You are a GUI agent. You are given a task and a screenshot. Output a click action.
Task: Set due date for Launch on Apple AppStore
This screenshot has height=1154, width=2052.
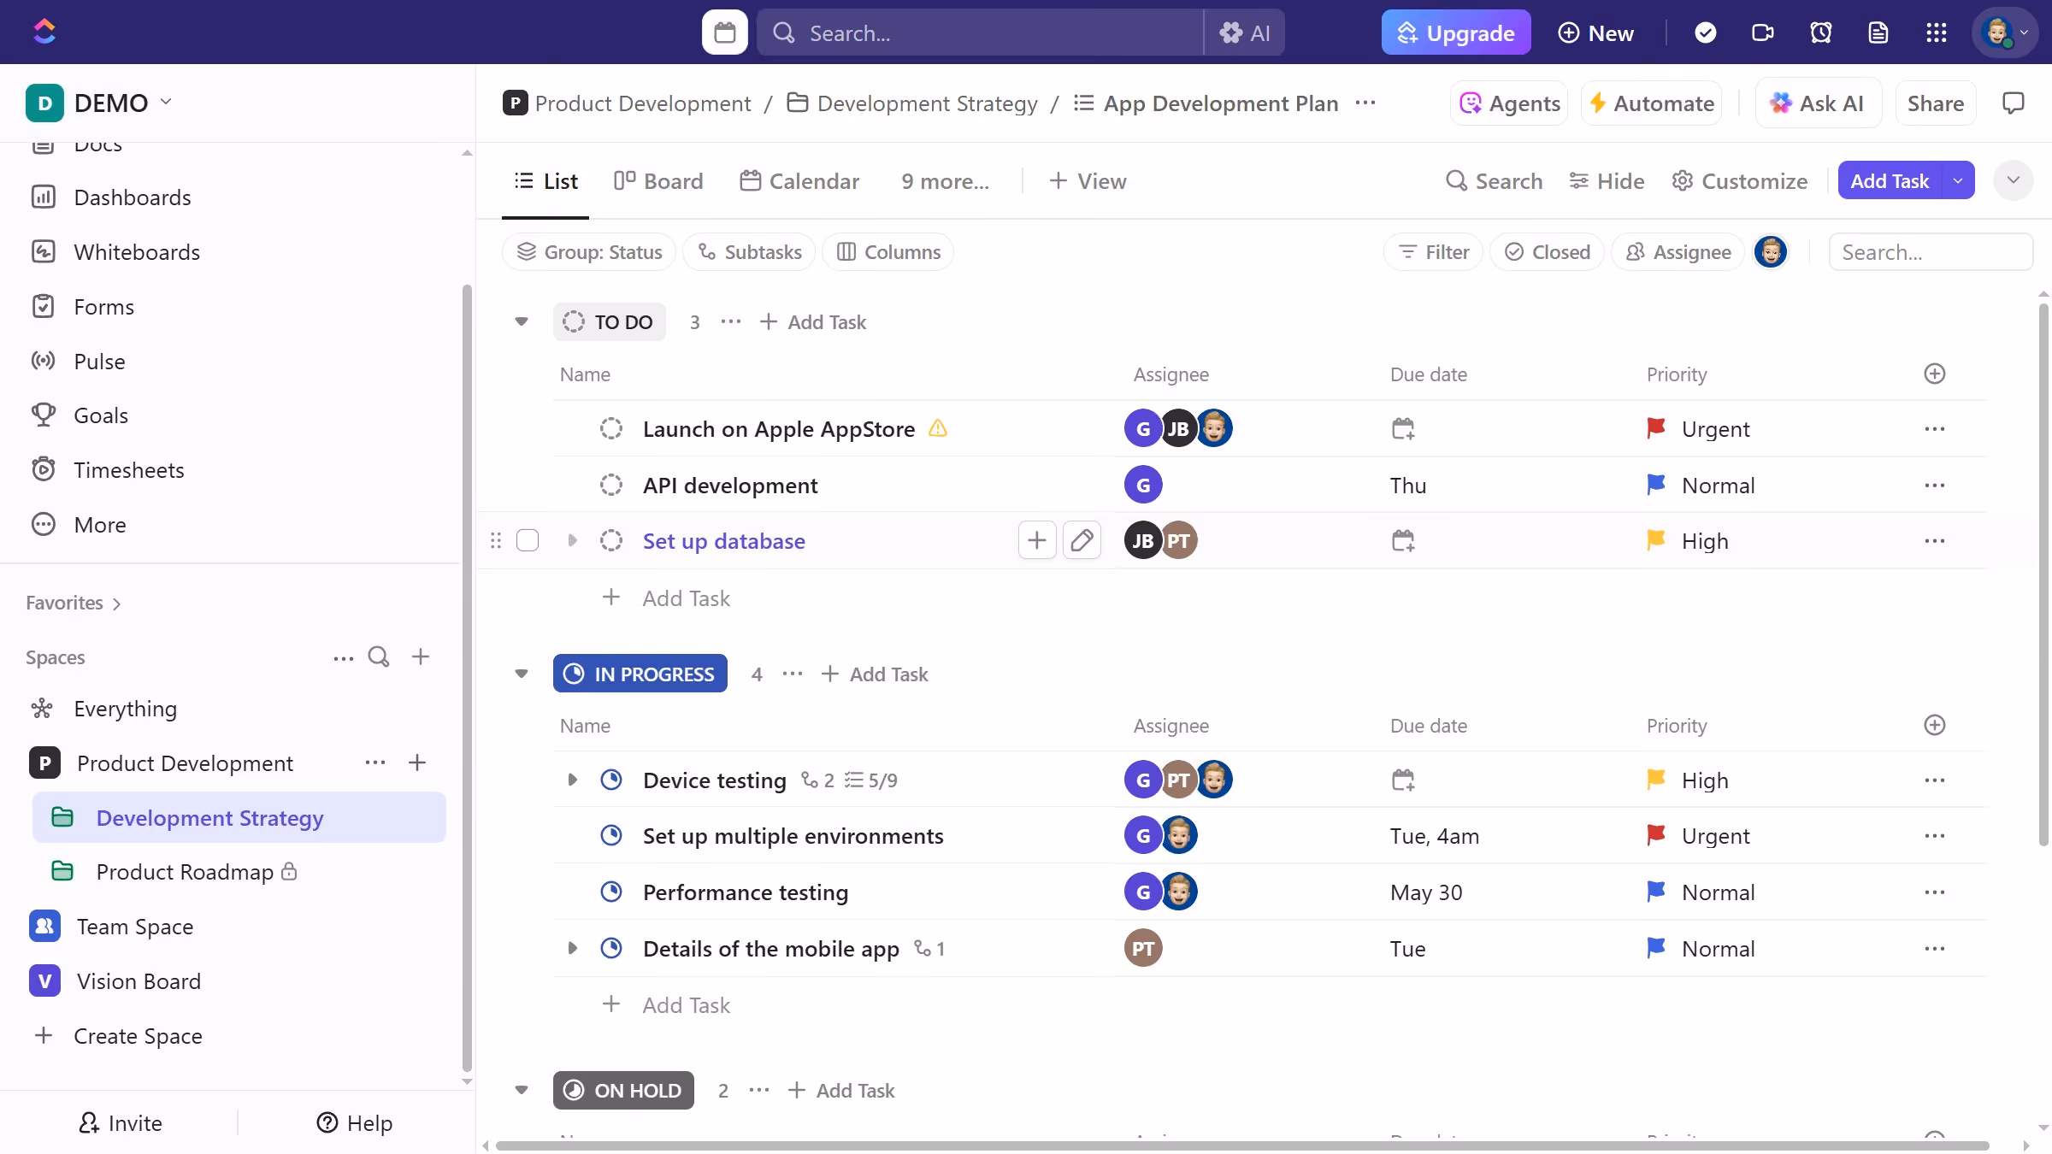point(1402,428)
